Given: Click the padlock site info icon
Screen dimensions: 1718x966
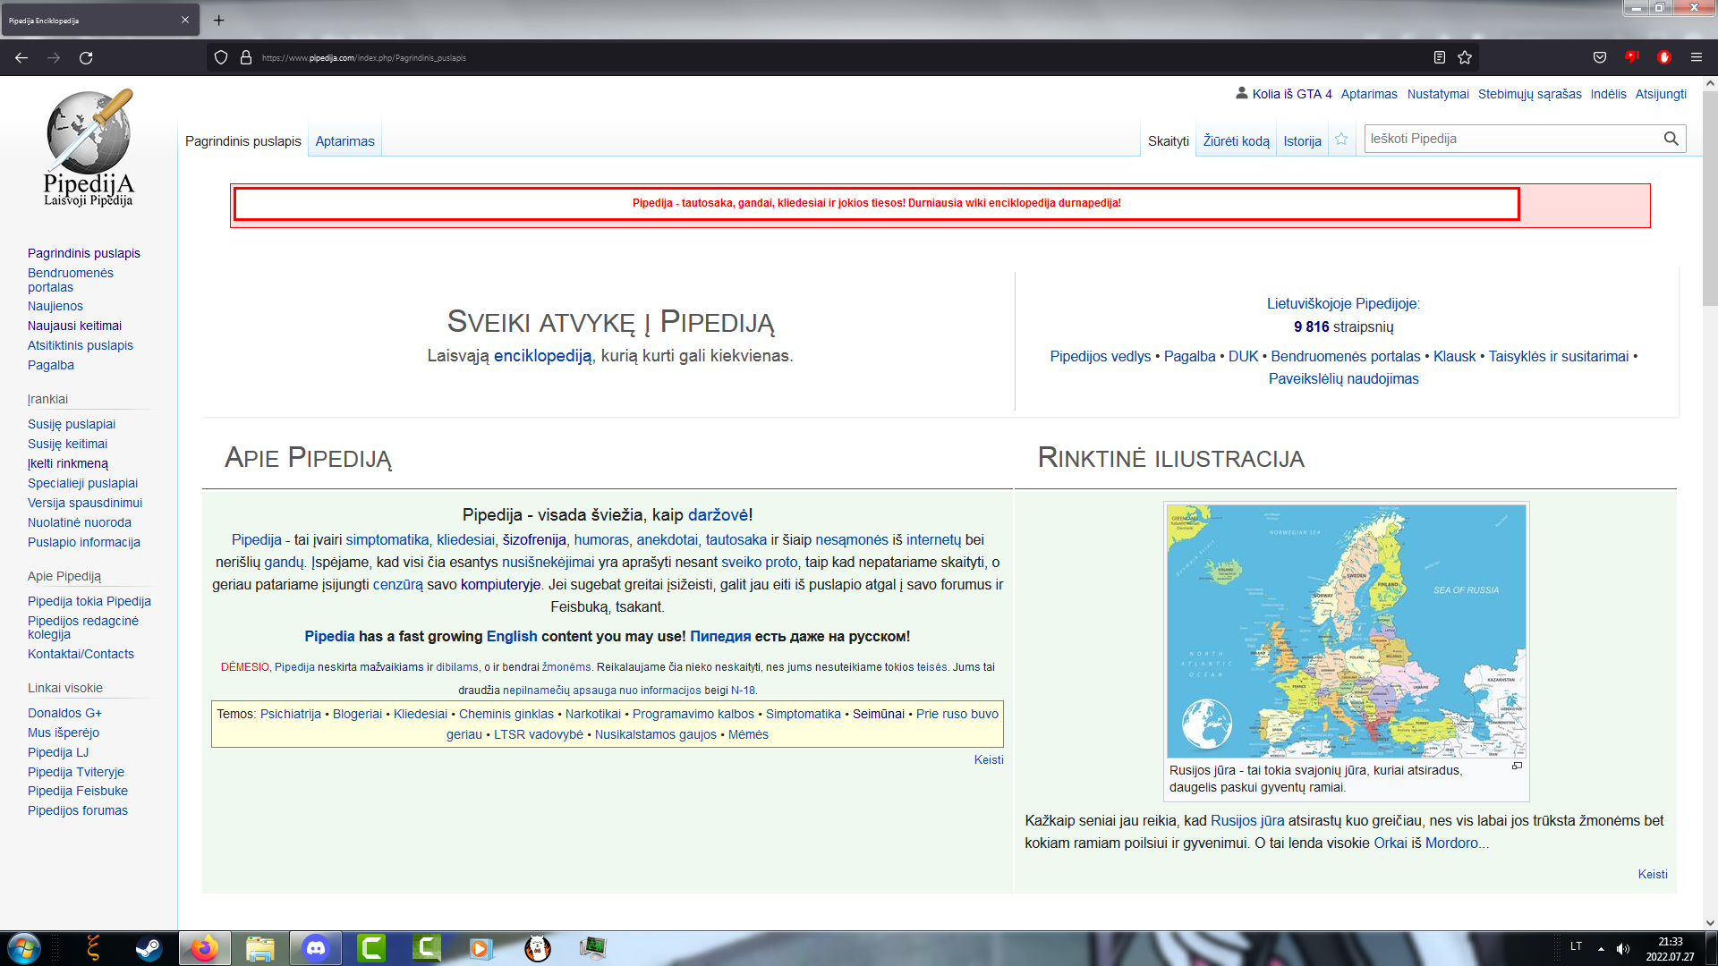Looking at the screenshot, I should 246,57.
